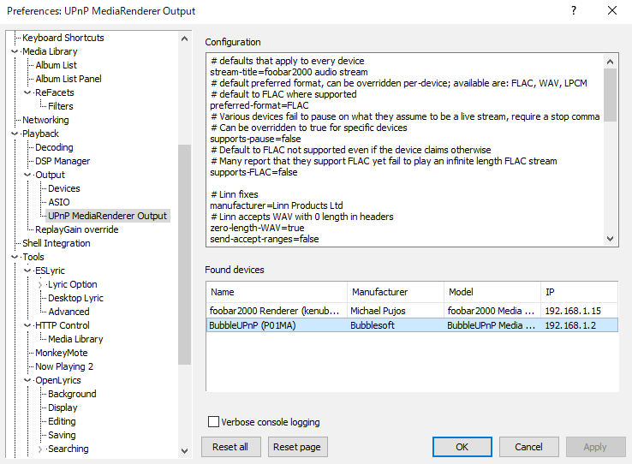632x464 pixels.
Task: Collapse the Playback tree node
Action: point(15,134)
